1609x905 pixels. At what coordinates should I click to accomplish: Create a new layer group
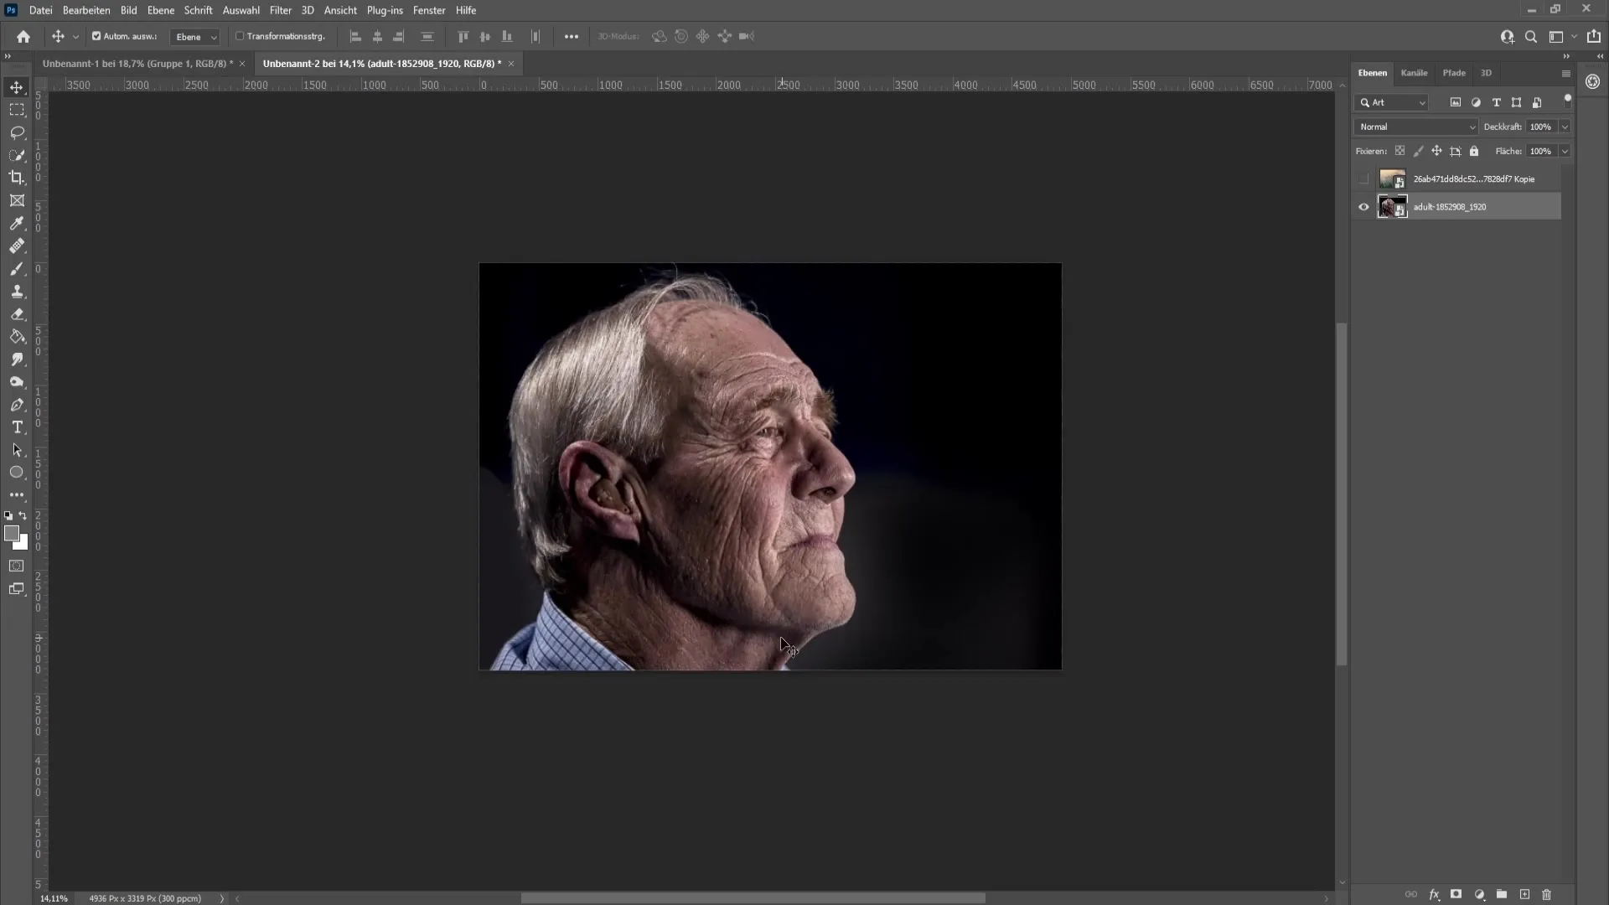pos(1502,894)
